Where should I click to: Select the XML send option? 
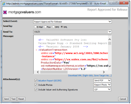(62, 27)
